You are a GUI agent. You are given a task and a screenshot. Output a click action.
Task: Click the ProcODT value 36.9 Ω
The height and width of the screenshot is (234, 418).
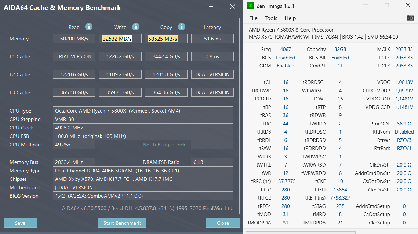[404, 124]
